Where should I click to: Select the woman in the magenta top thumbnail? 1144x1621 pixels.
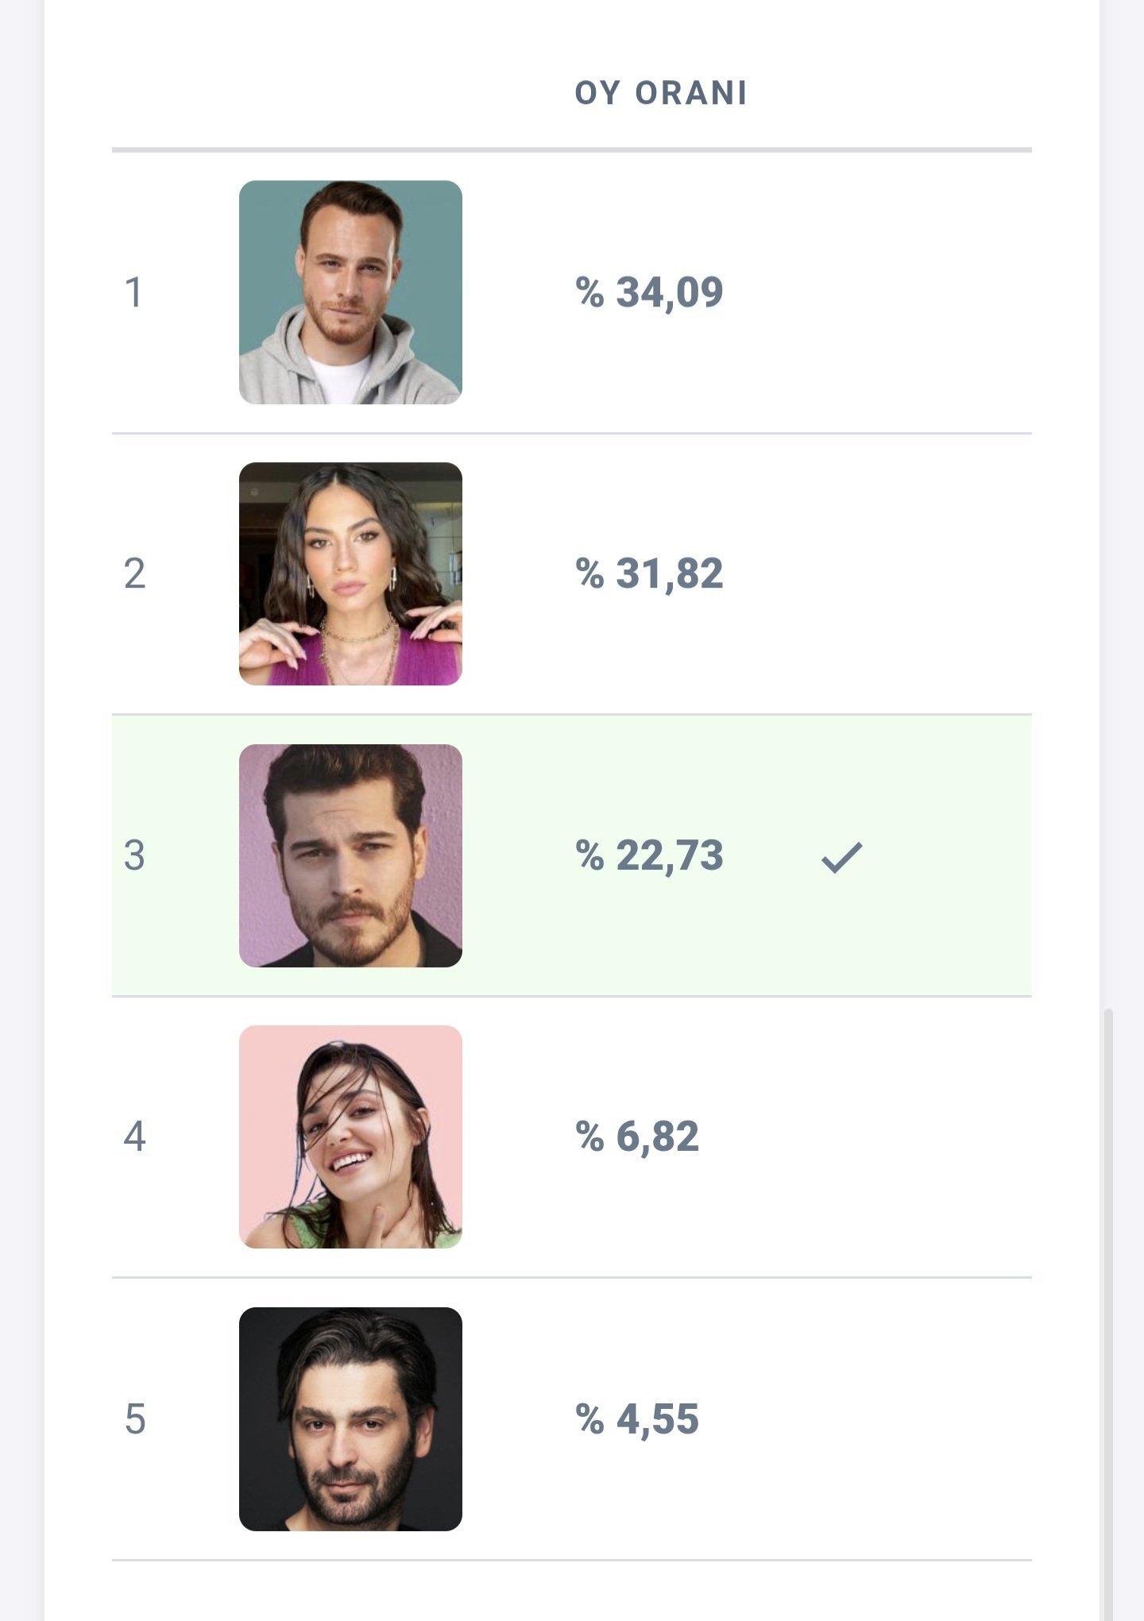point(350,573)
